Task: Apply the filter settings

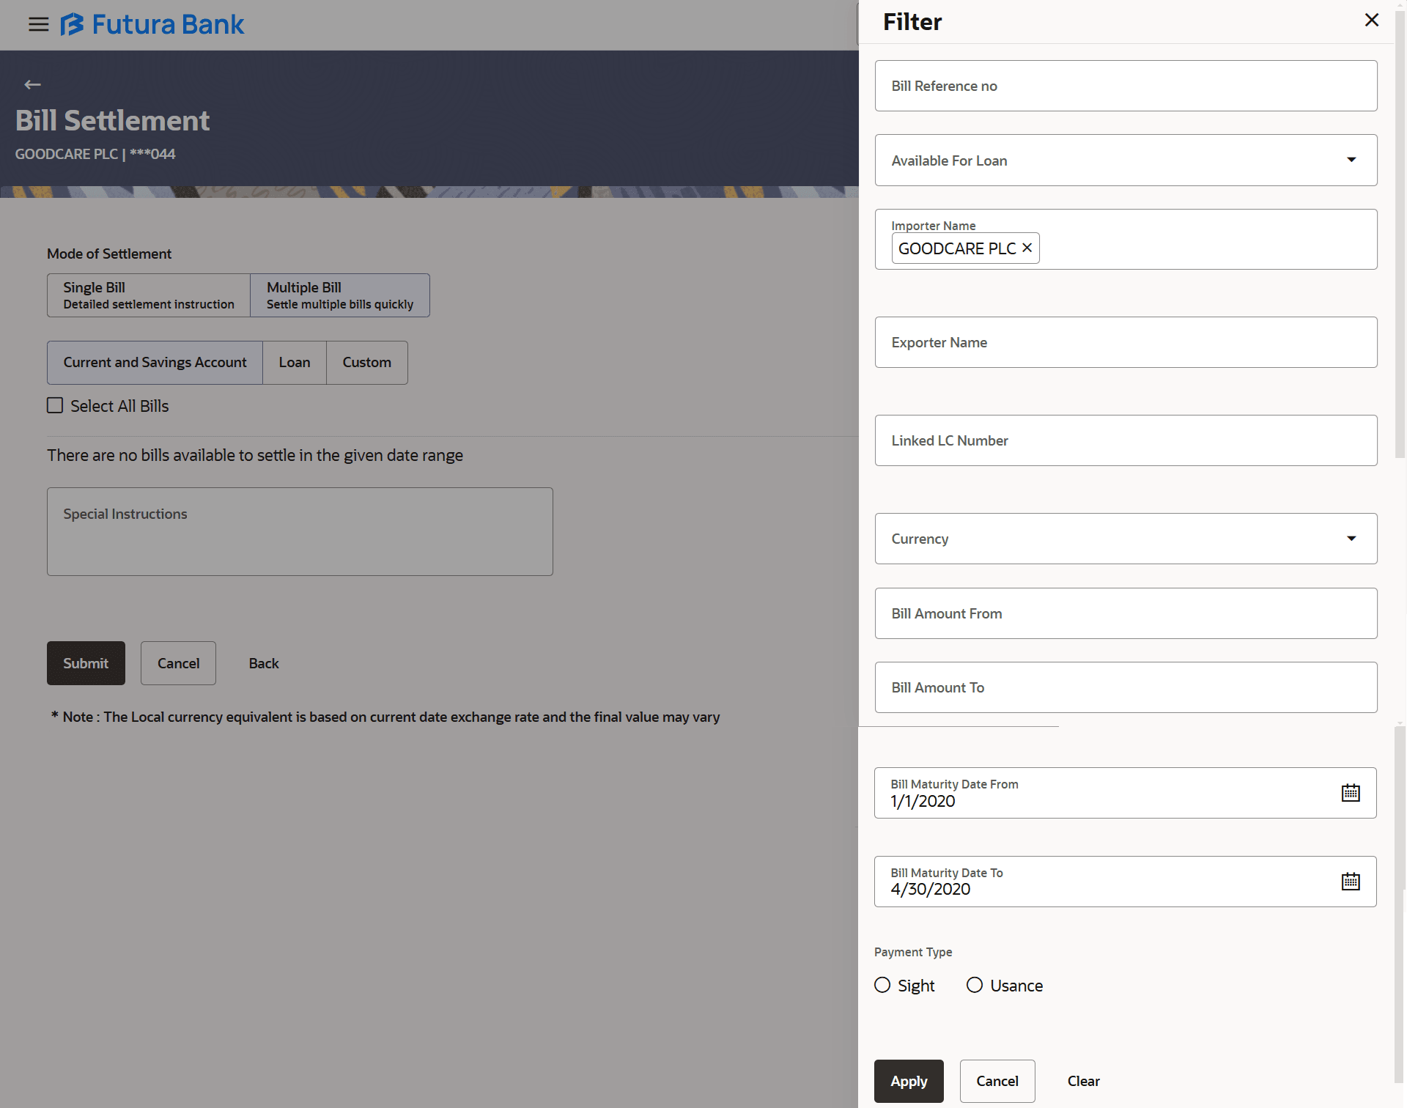Action: (x=909, y=1081)
